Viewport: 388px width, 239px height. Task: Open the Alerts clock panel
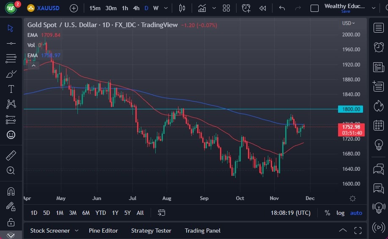tap(379, 47)
